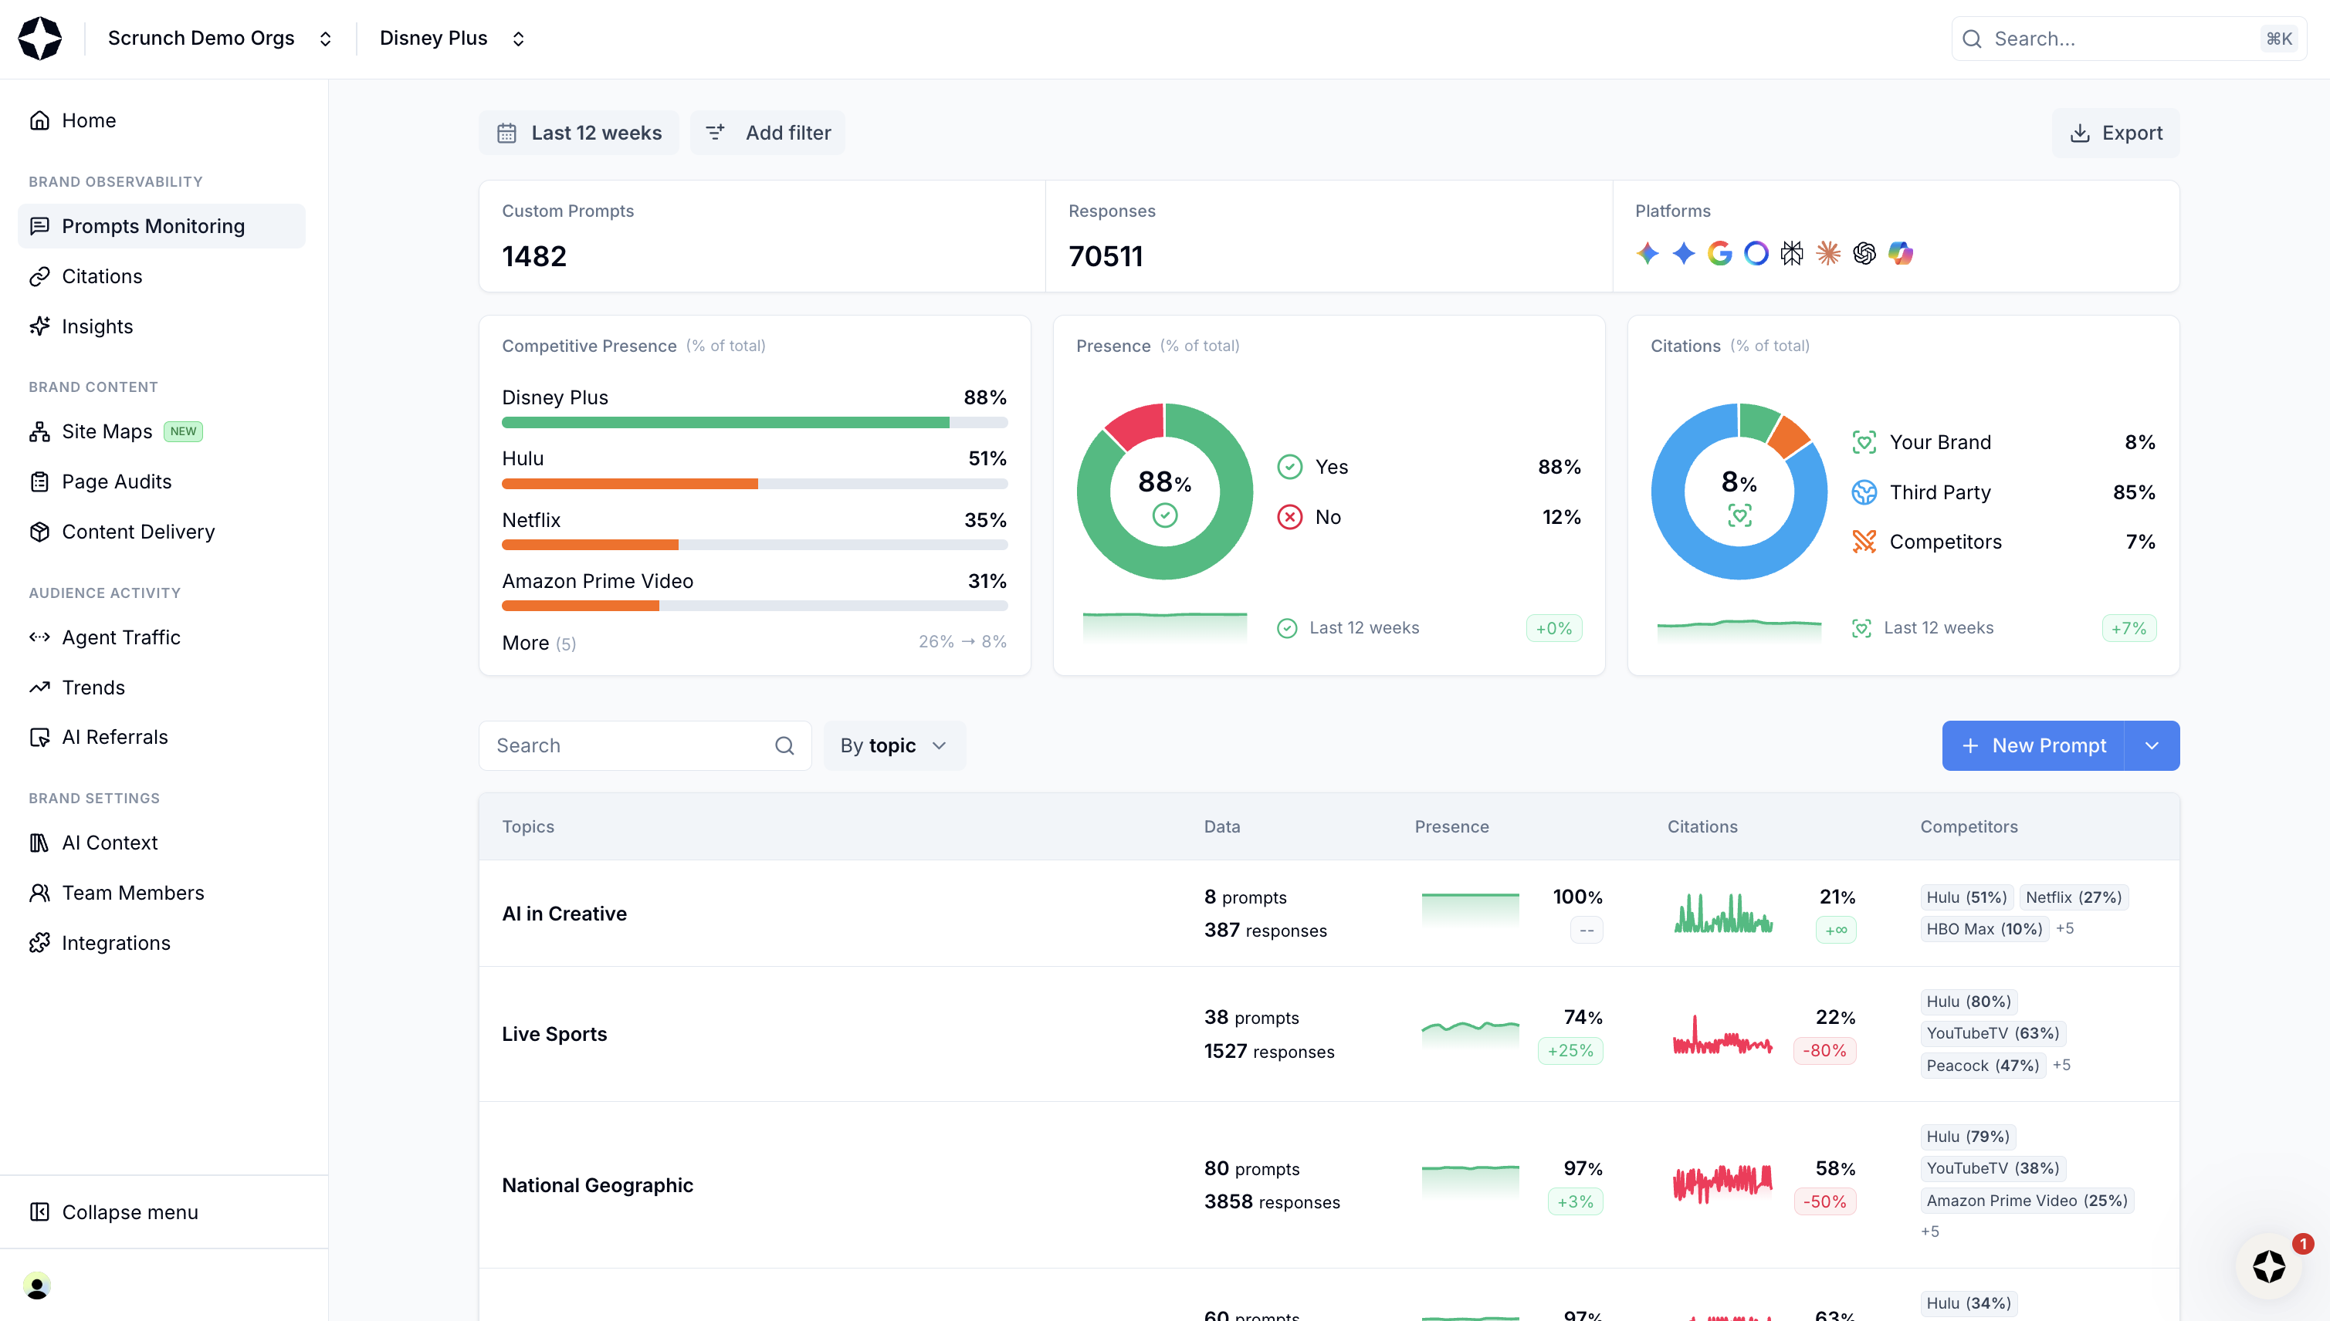Open the Scrunch Demo Orgs switcher

pyautogui.click(x=220, y=38)
